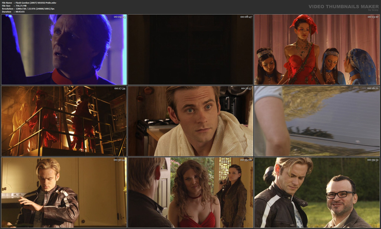Click the timestamp 00:35:08
The width and height of the screenshot is (381, 229).
[x=246, y=160]
